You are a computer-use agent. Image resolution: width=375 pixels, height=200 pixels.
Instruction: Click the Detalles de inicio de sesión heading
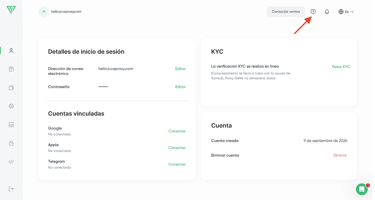click(x=86, y=52)
